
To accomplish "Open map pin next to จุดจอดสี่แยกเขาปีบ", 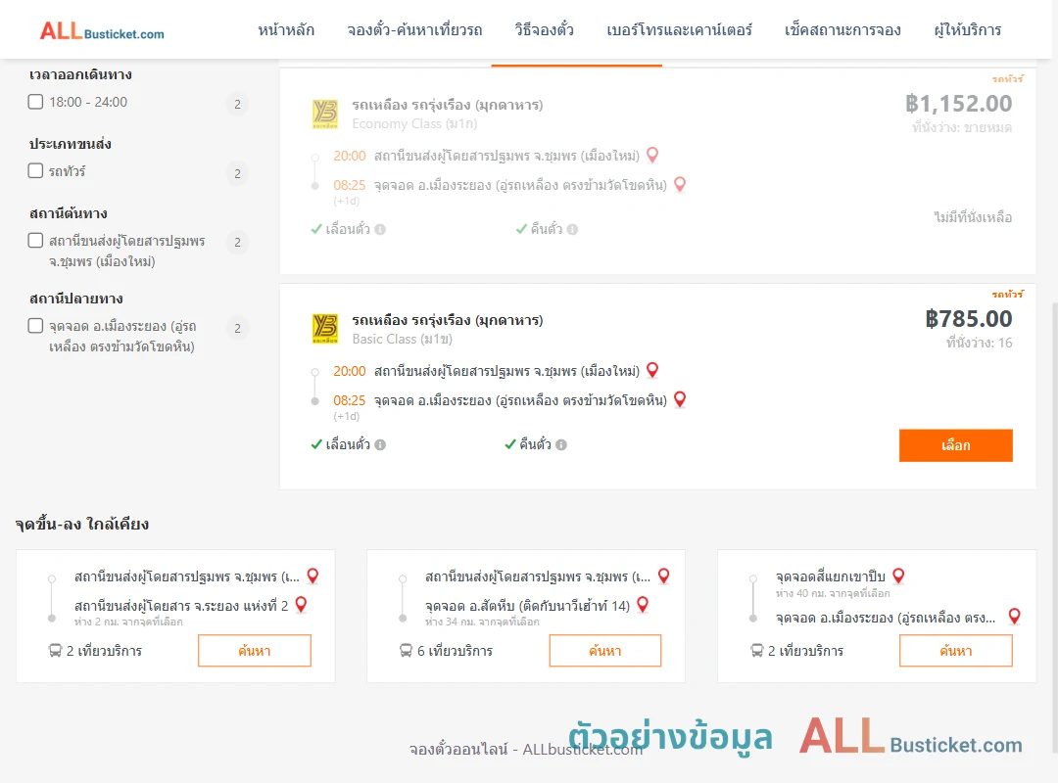I will 898,576.
